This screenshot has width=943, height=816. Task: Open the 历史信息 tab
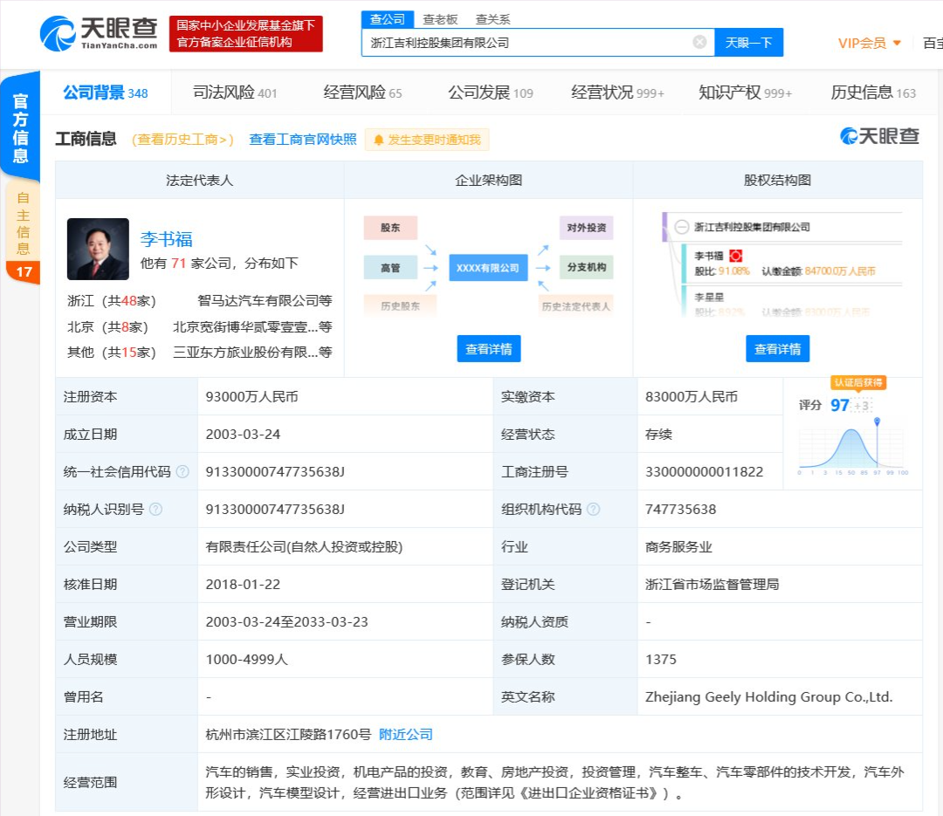coord(872,93)
